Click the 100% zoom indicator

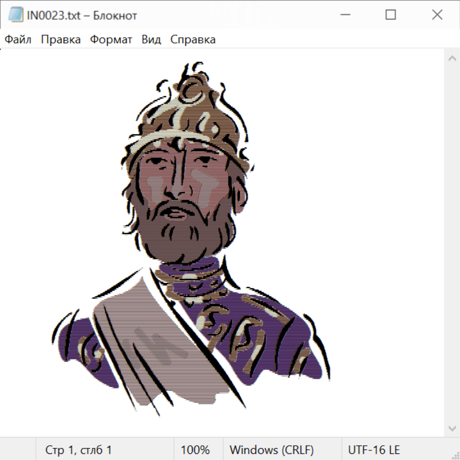point(195,450)
